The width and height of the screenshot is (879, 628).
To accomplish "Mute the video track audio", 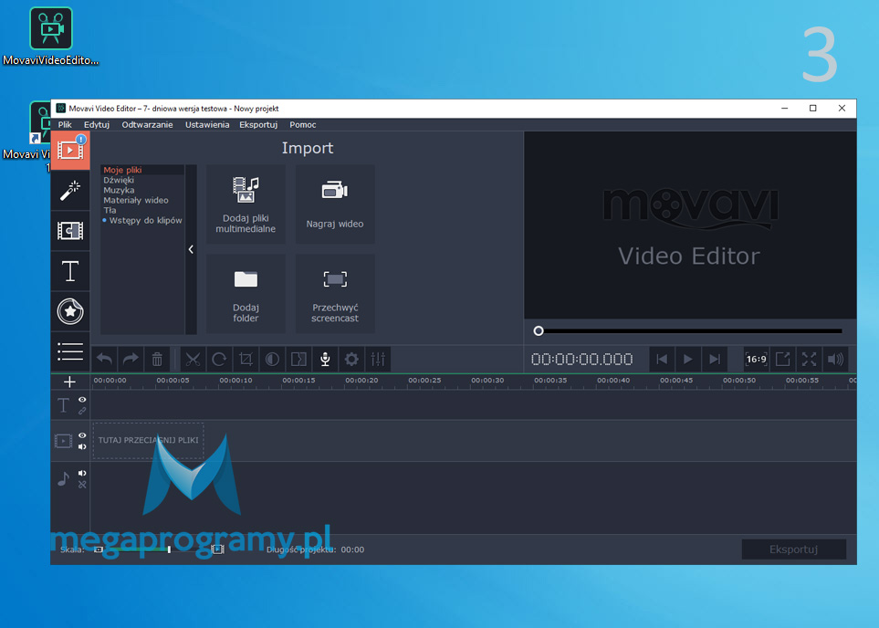I will (82, 447).
